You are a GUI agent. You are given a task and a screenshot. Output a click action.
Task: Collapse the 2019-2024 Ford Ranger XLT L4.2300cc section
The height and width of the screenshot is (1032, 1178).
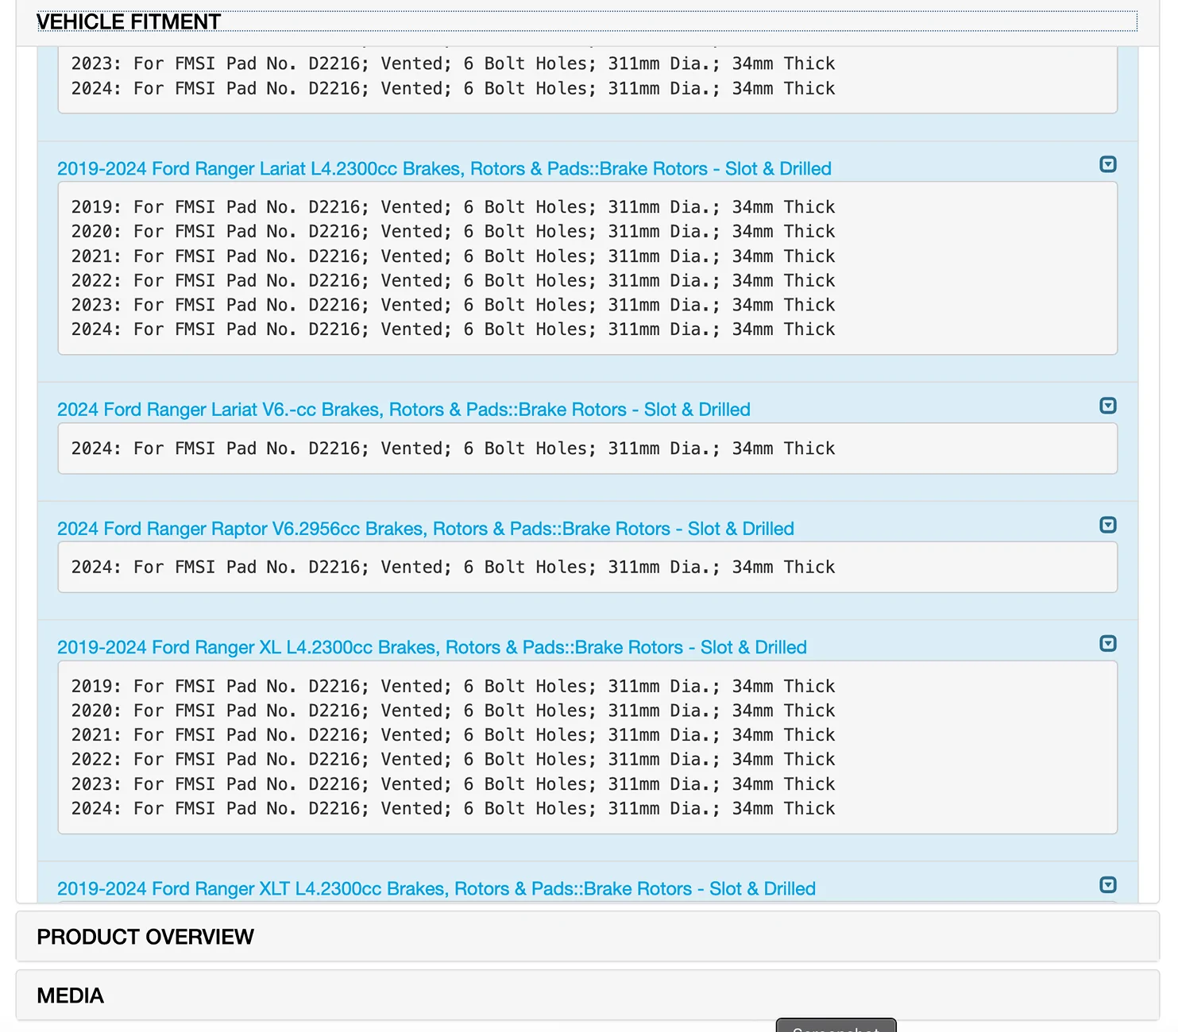pos(1108,884)
